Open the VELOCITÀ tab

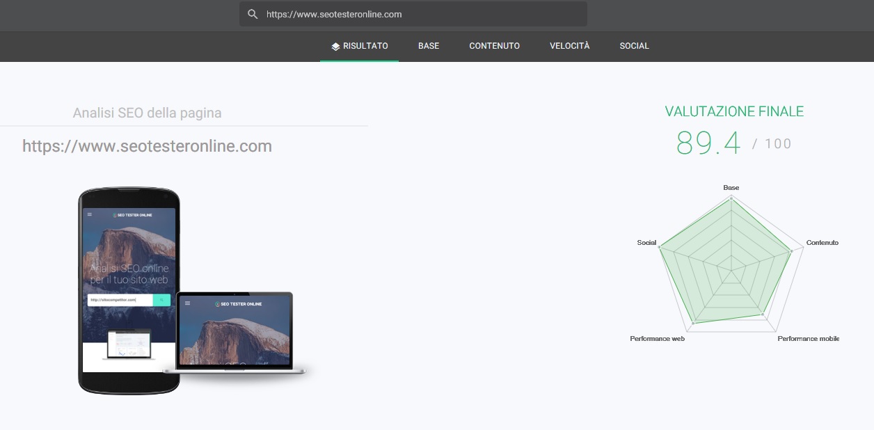click(x=569, y=46)
